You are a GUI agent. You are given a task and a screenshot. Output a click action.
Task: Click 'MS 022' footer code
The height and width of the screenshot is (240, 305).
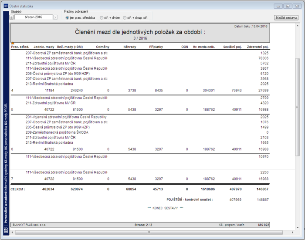pos(264,225)
